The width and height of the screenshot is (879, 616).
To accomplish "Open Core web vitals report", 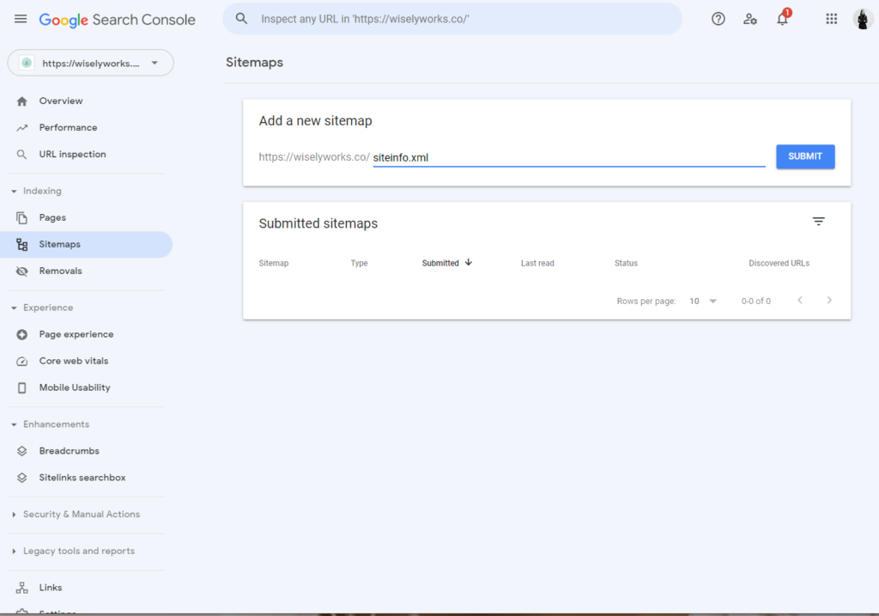I will (x=74, y=361).
